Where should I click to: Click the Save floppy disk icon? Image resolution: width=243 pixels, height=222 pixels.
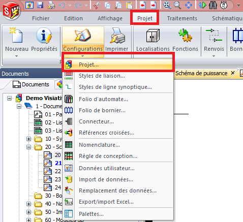(x=40, y=5)
